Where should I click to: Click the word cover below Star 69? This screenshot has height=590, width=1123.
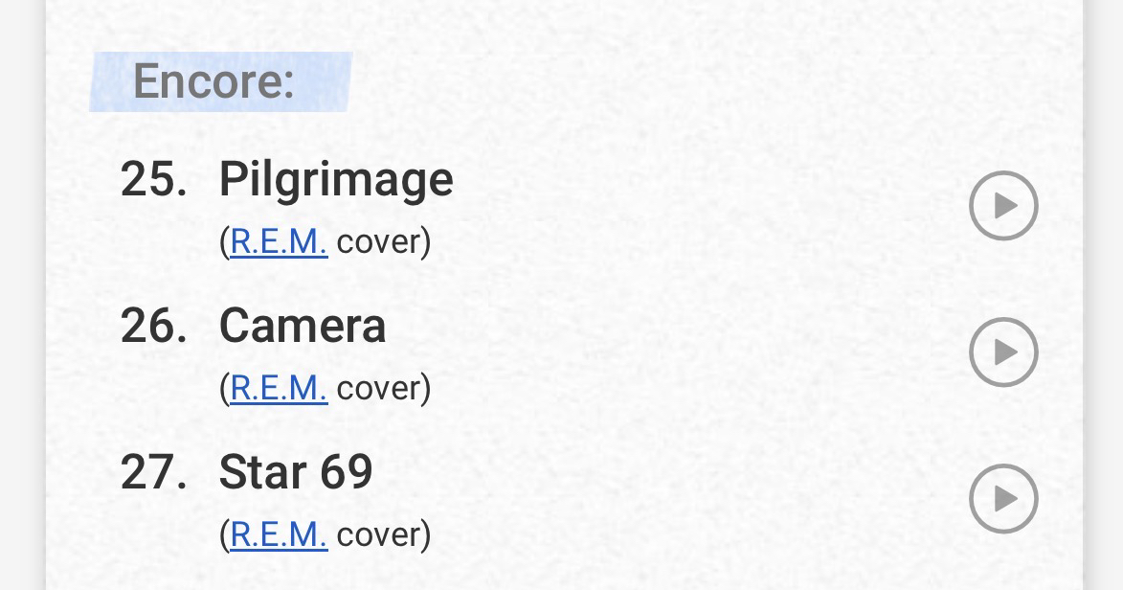click(379, 534)
